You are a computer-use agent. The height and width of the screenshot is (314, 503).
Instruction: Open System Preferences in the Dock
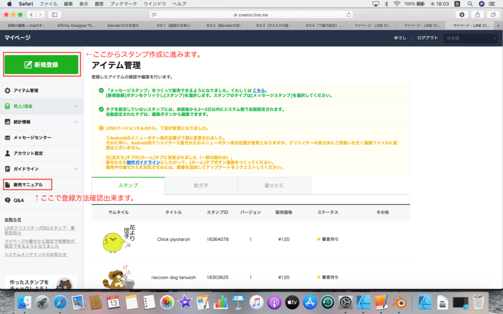tap(345, 302)
